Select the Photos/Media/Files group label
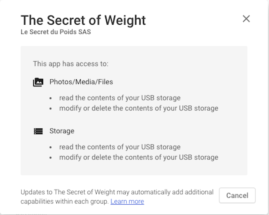Screen dimensions: 269x215 (x=81, y=82)
